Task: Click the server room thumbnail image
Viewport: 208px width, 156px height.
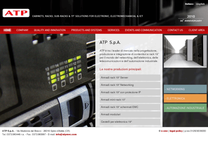Action: pos(185,52)
